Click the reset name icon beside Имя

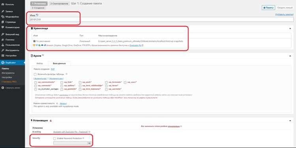37,15
